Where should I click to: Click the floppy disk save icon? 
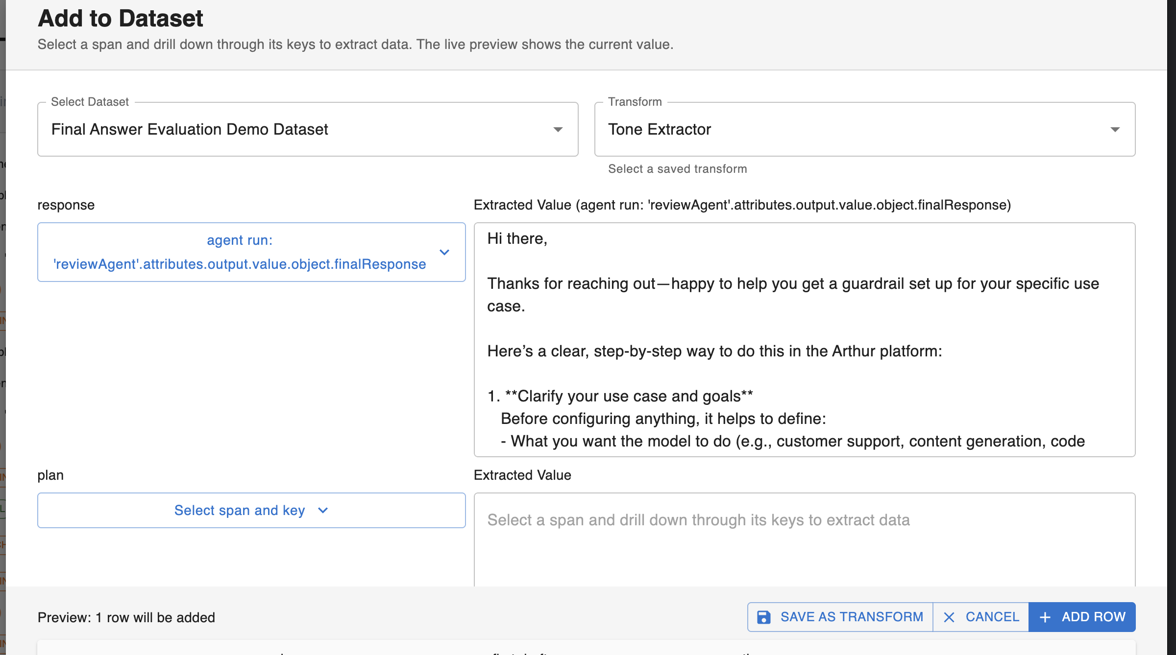click(763, 617)
